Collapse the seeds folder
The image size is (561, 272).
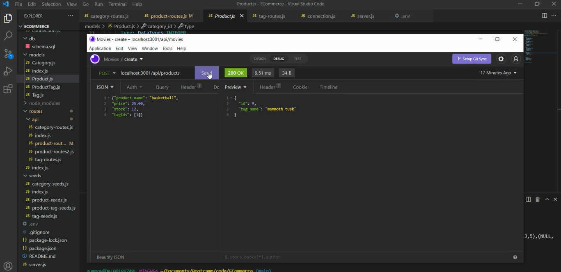pos(35,176)
